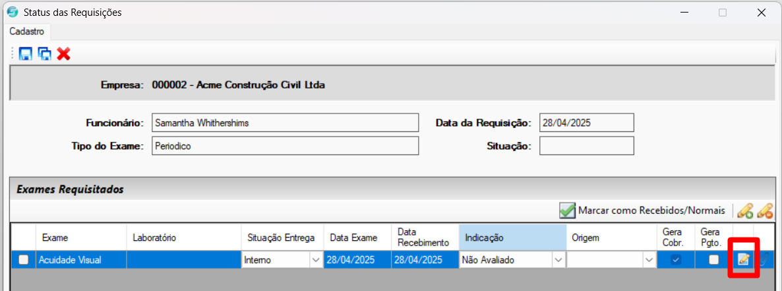Click the add exam pencil plus icon
Viewport: 782px width, 291px height.
coord(745,211)
